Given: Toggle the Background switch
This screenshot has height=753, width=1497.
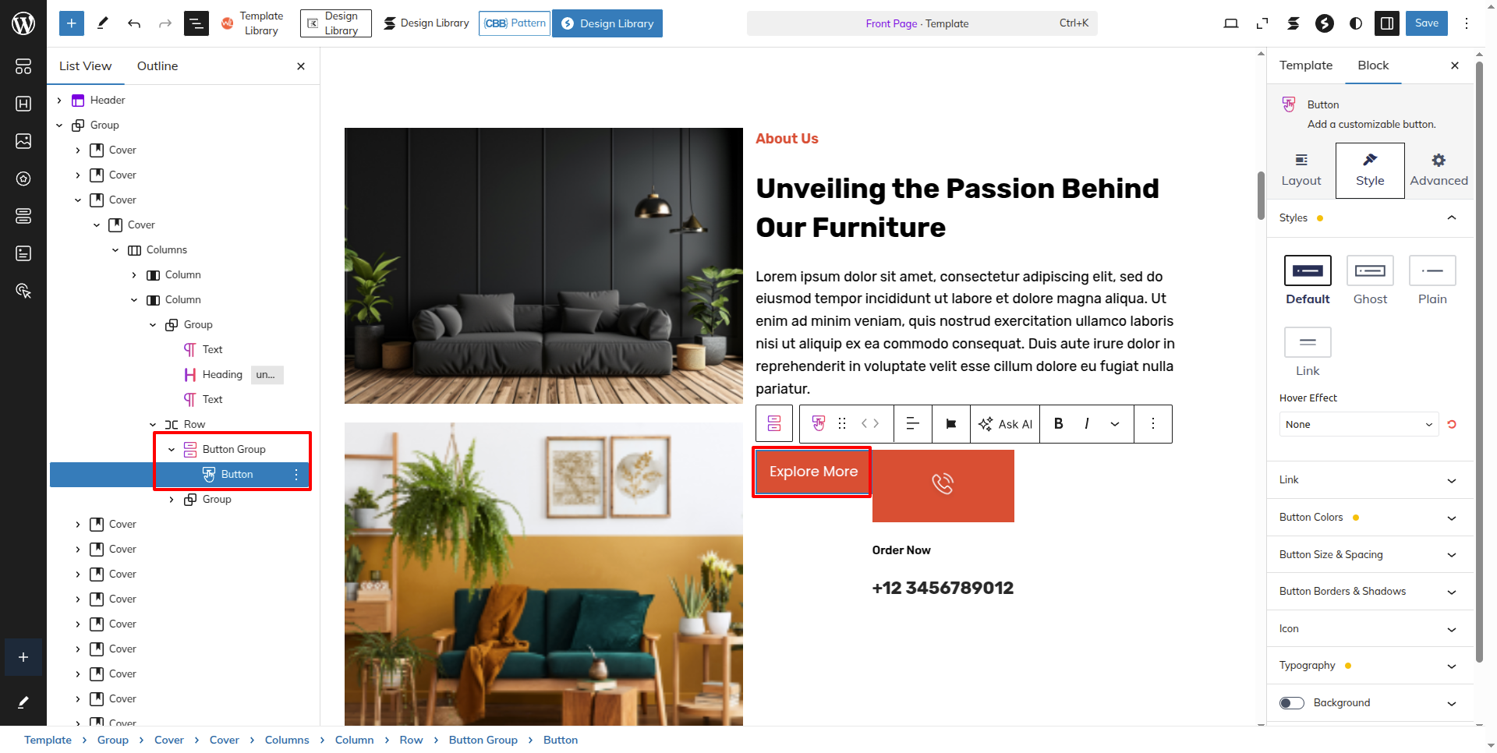Looking at the screenshot, I should coord(1292,703).
